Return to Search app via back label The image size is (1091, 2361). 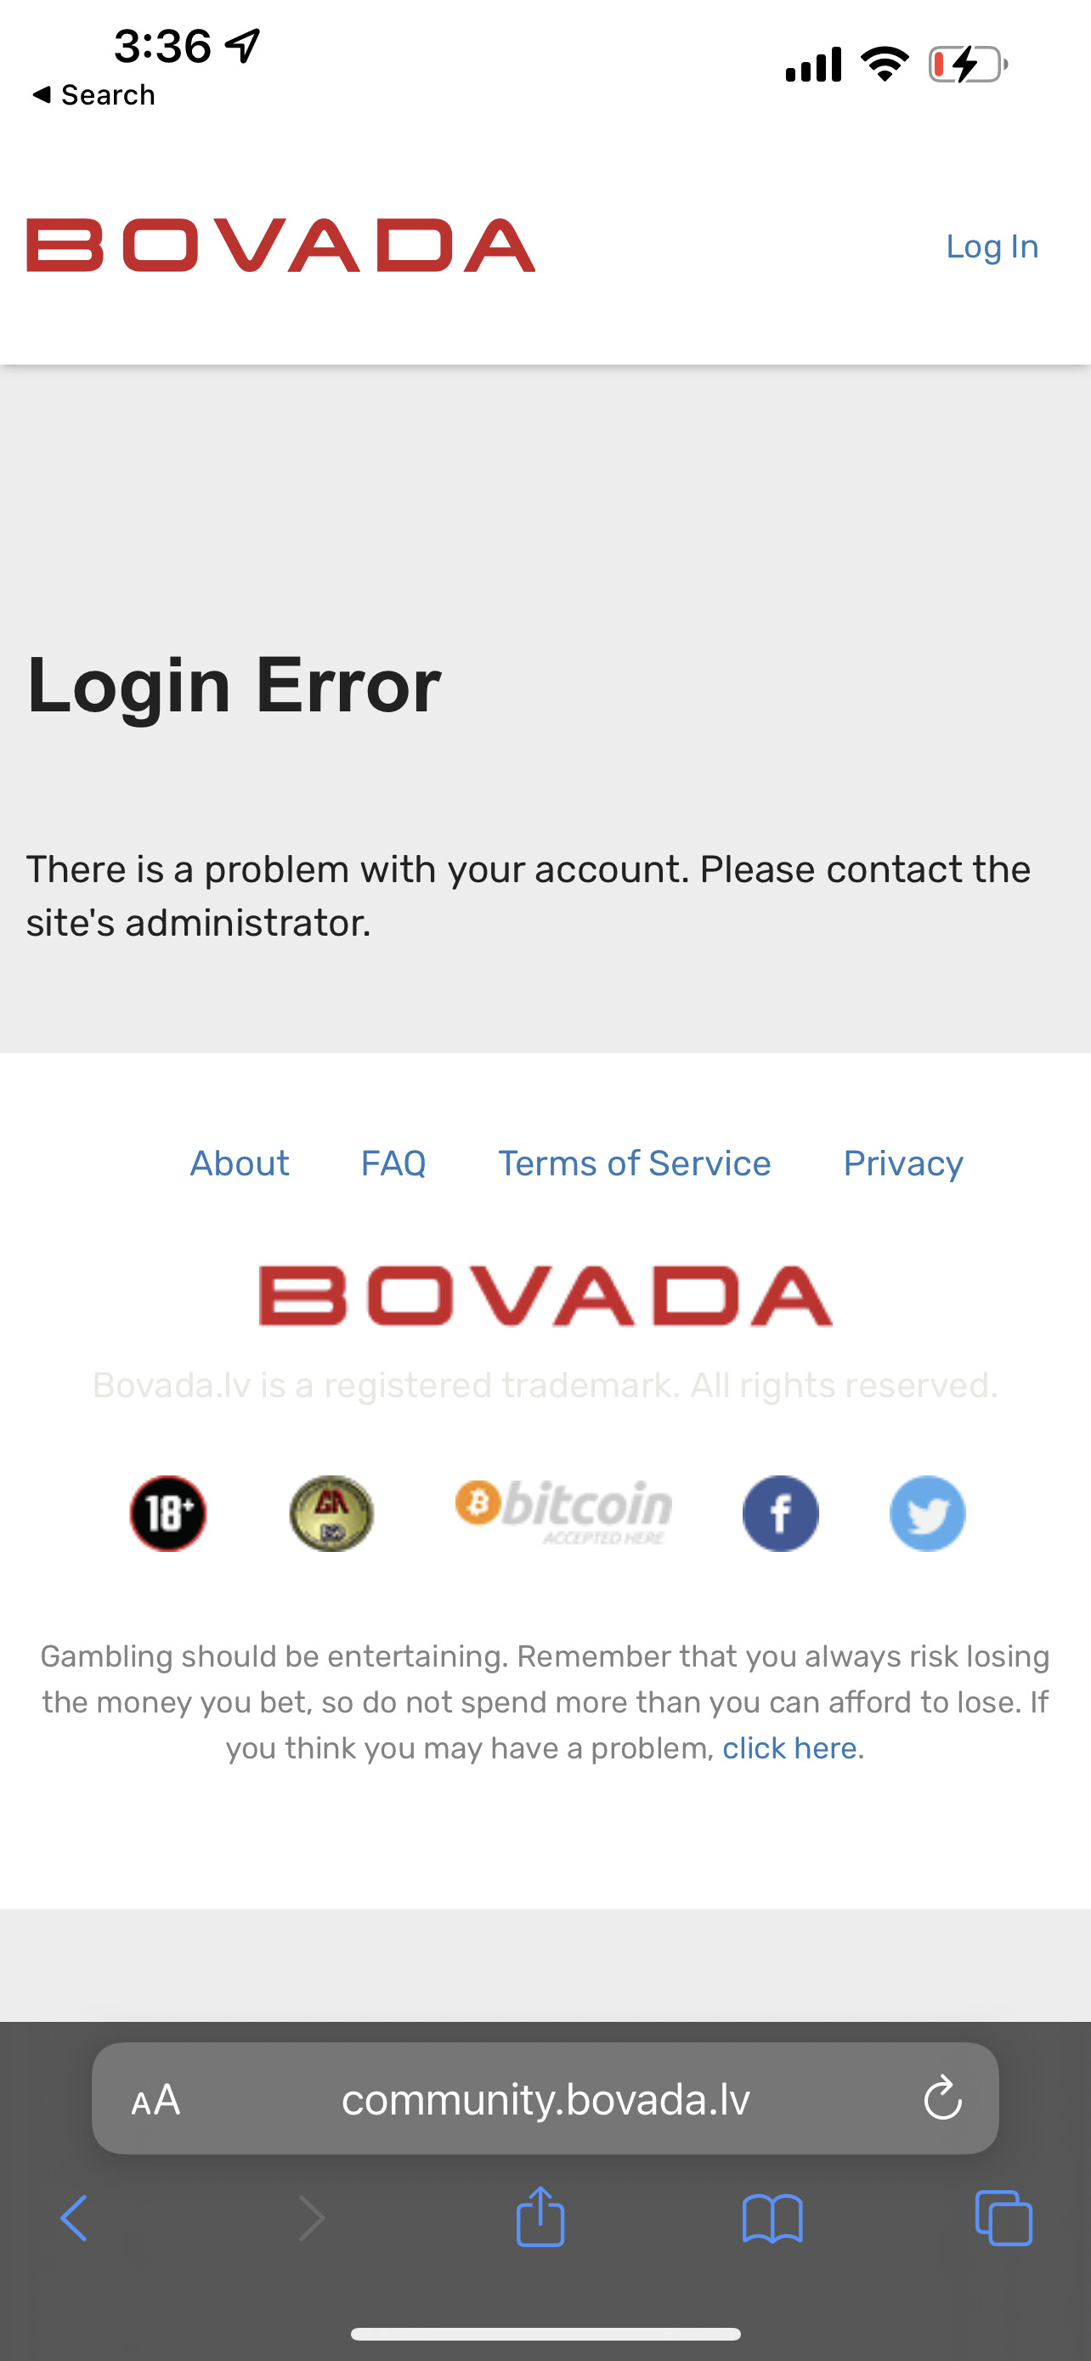pyautogui.click(x=93, y=94)
